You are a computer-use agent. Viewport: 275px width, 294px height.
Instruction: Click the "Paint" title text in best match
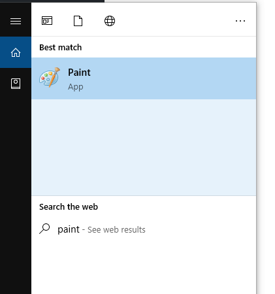[79, 73]
